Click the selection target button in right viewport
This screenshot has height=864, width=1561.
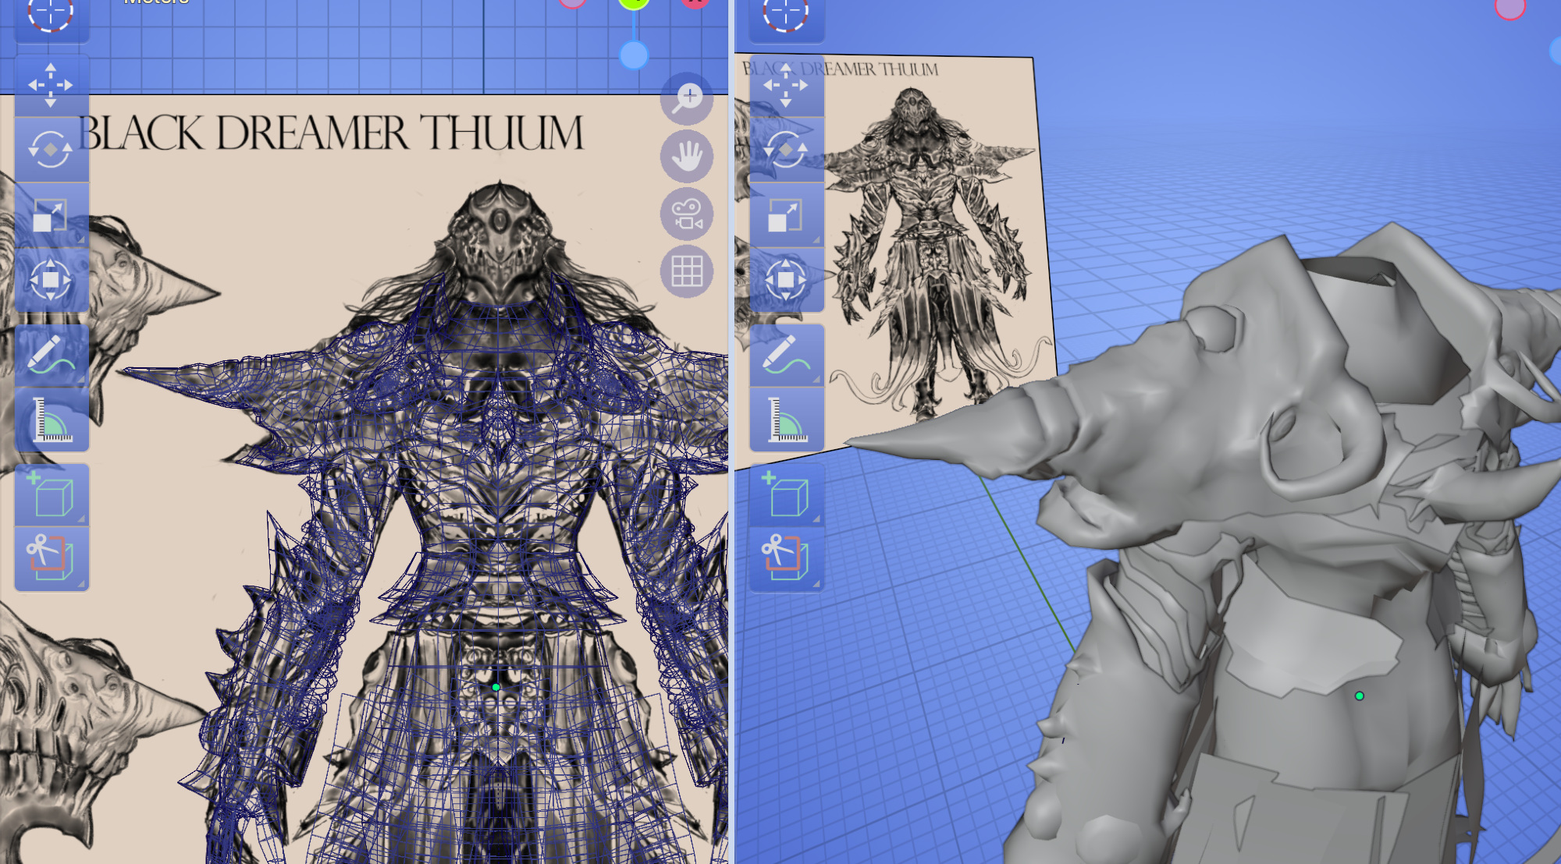tap(786, 14)
